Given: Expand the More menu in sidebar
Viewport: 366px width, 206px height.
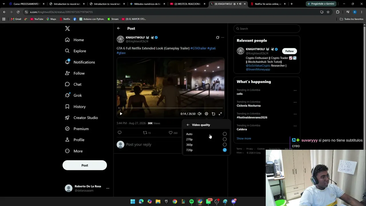Looking at the screenshot, I should (x=74, y=151).
